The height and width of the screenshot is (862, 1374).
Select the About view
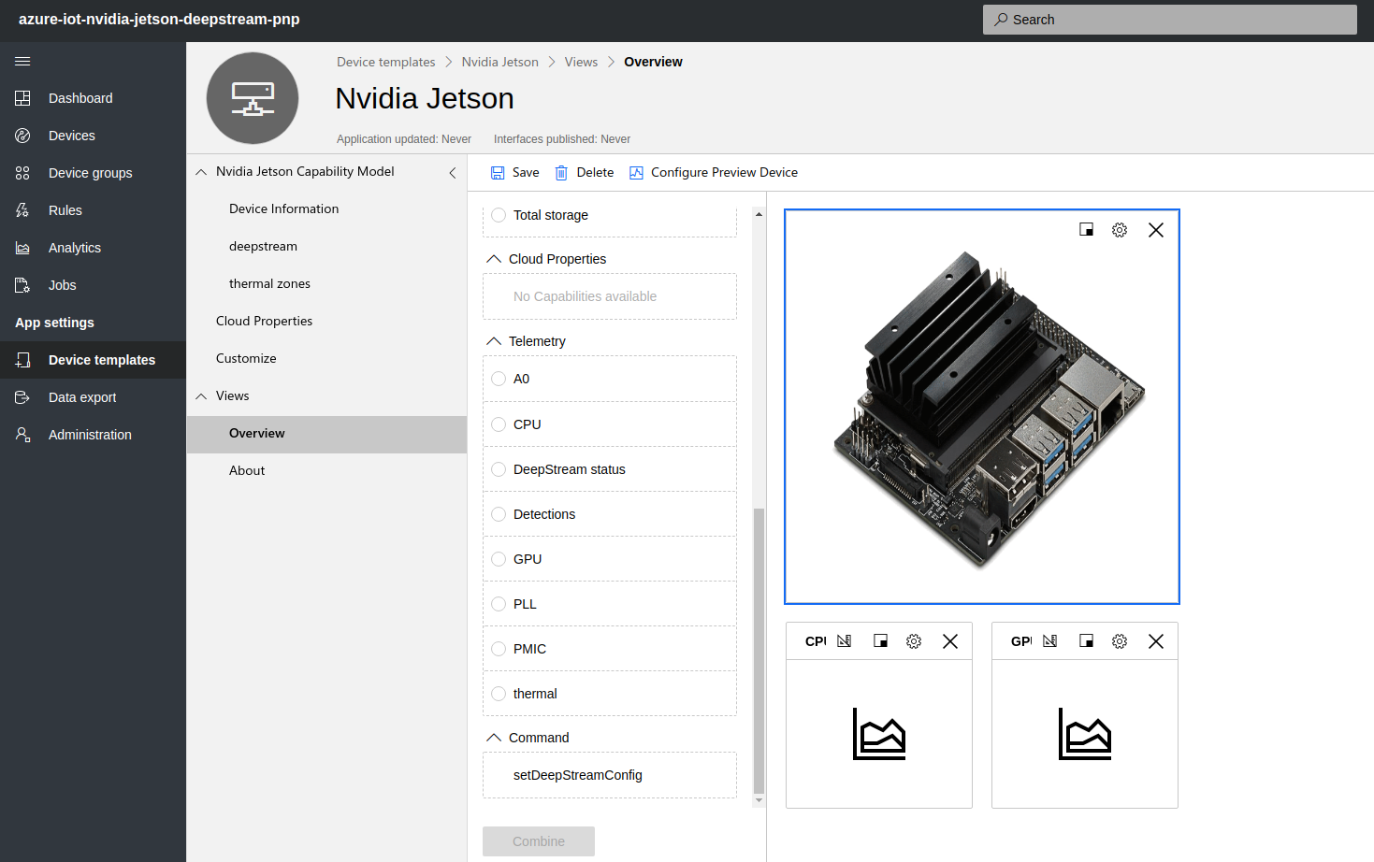pyautogui.click(x=247, y=470)
